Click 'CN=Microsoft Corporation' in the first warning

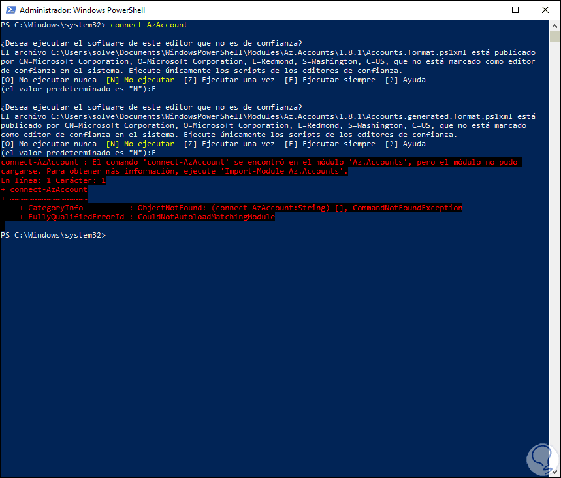(73, 61)
